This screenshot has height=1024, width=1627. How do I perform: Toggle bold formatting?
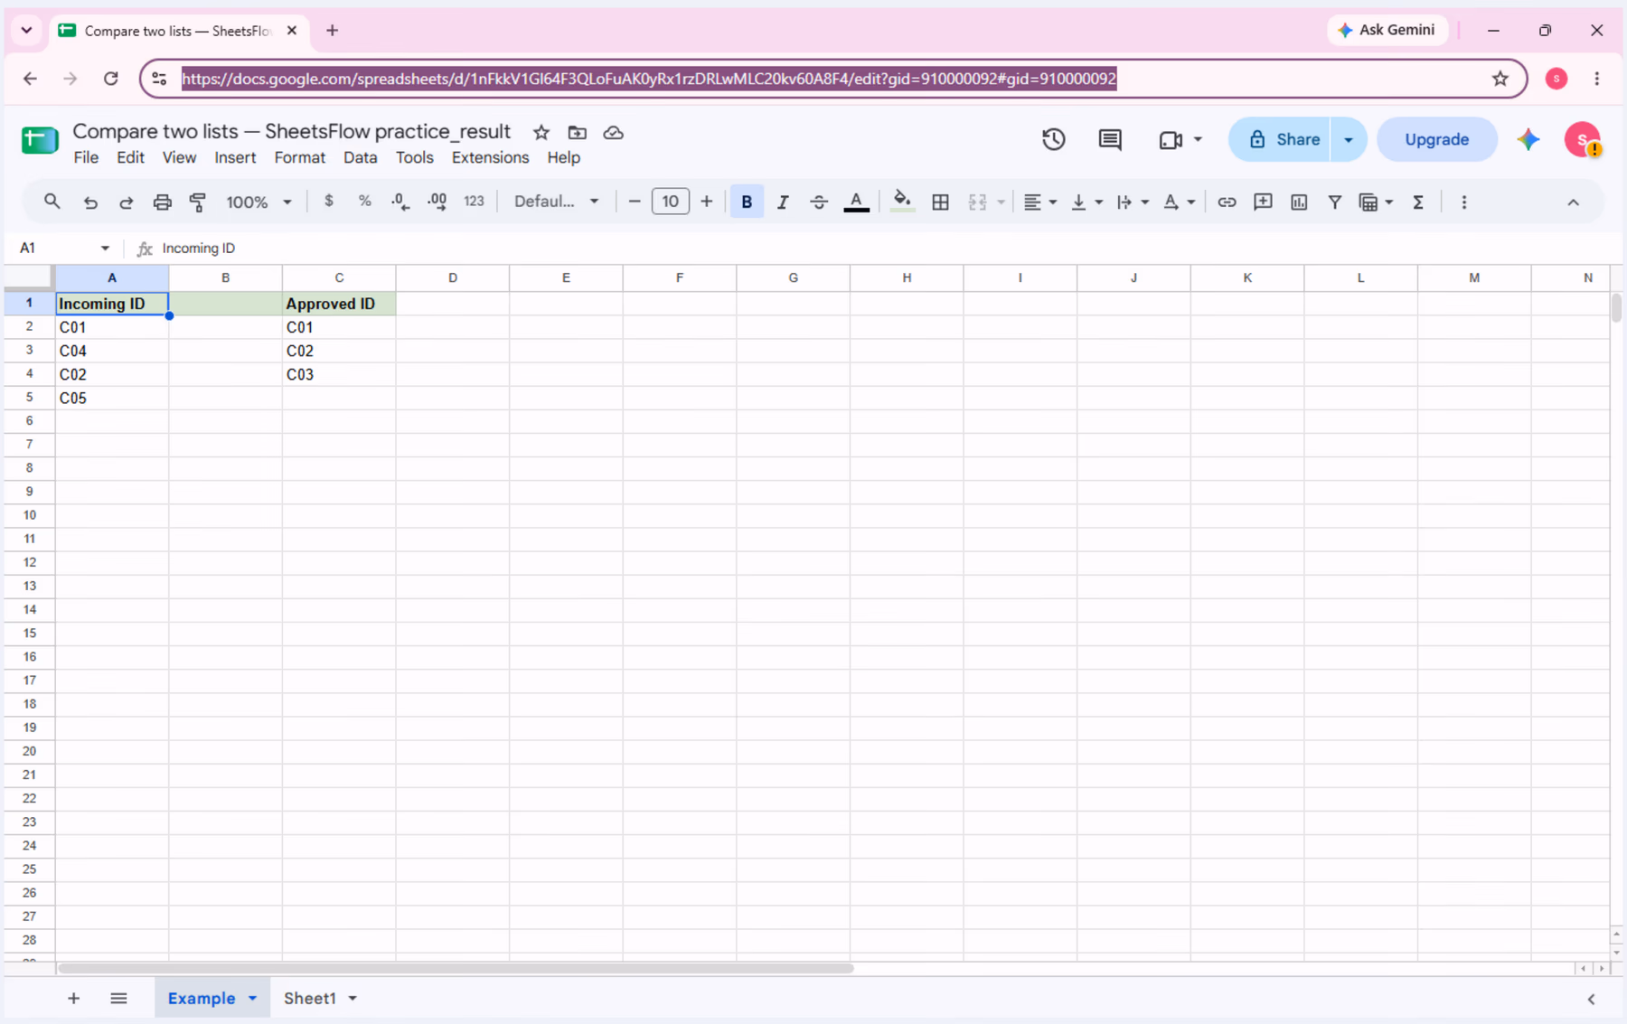[x=747, y=202]
